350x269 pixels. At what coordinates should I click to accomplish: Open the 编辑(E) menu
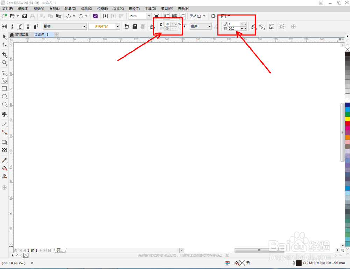[x=23, y=9]
